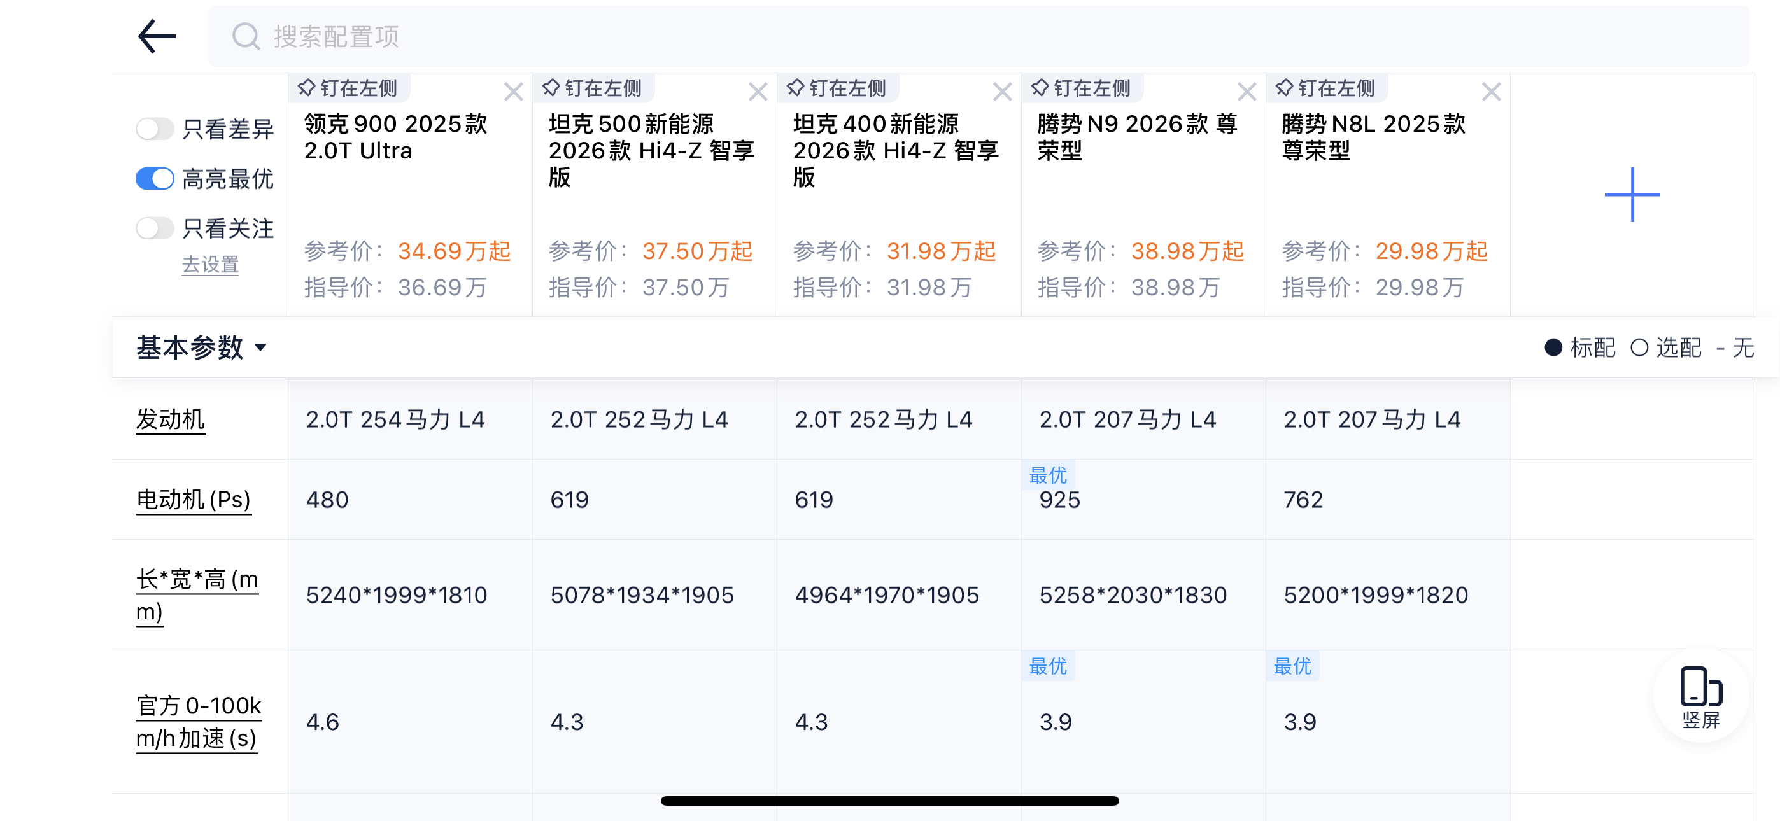Pin 坦克 400 新能源 to left
This screenshot has width=1780, height=821.
(x=838, y=88)
